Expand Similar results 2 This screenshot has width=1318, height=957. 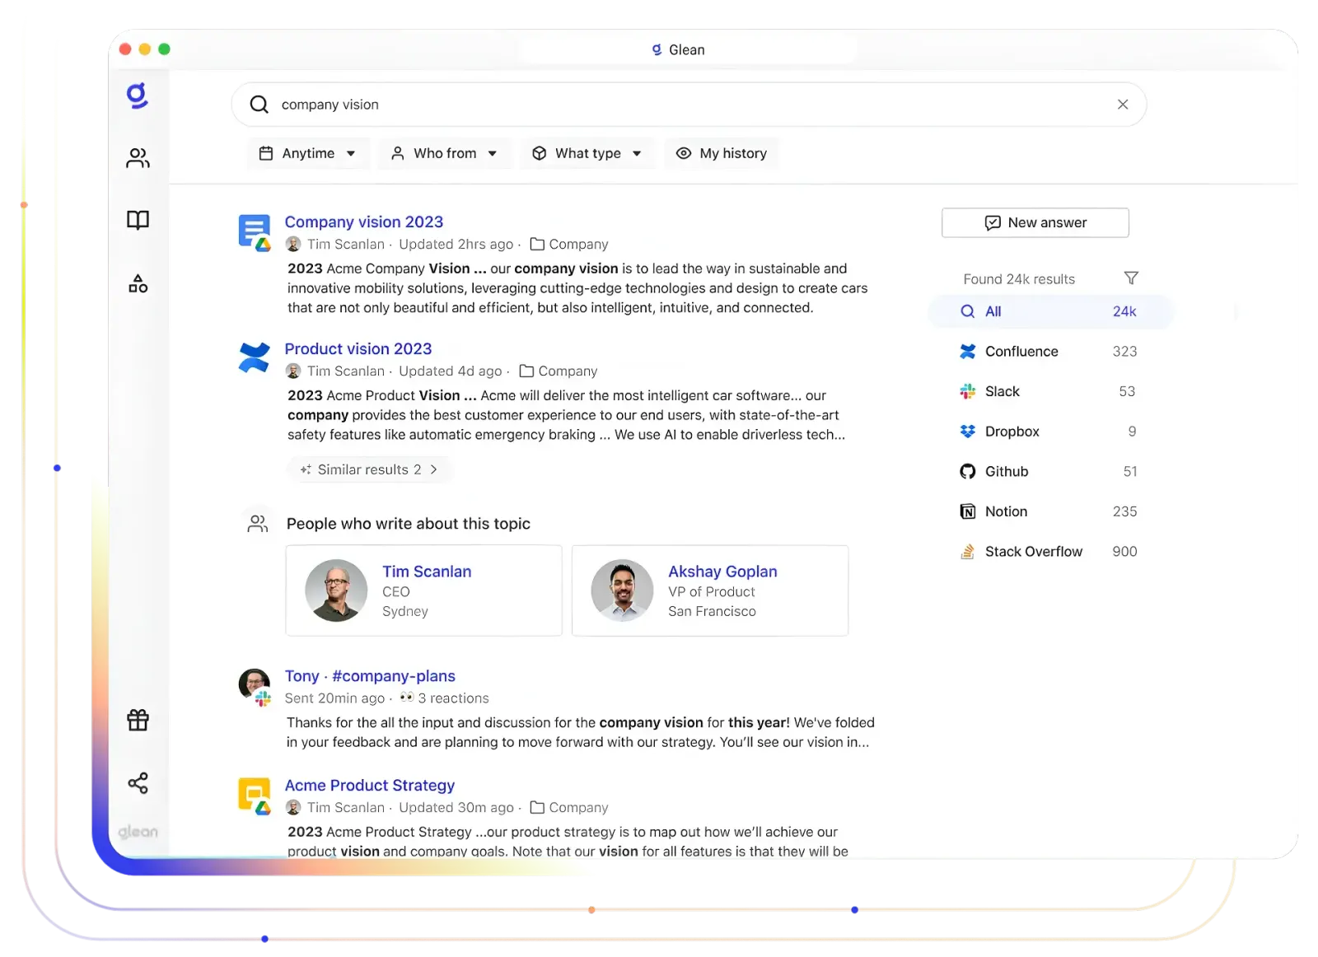(369, 469)
